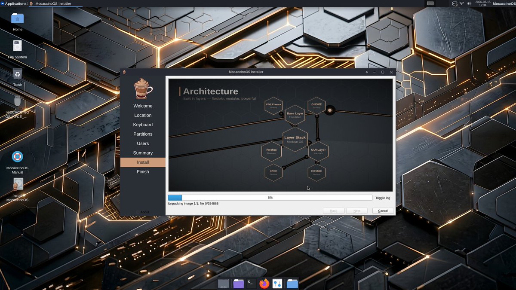Click the shade (roll up) window titlebar button
The height and width of the screenshot is (290, 516).
coord(367,72)
